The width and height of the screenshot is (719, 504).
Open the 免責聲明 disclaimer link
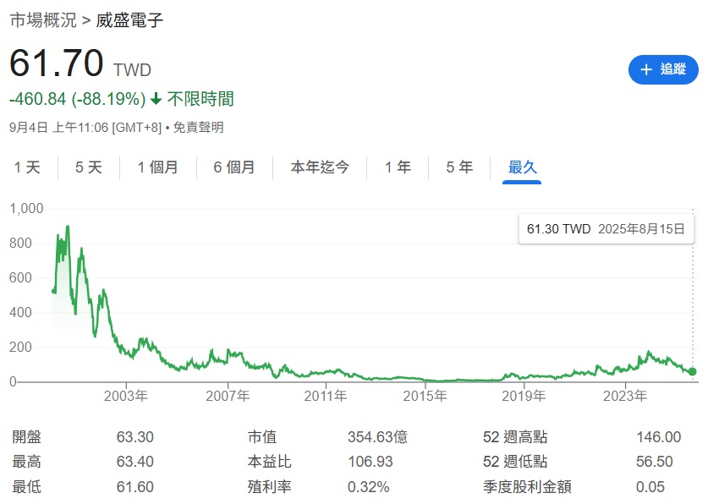(199, 127)
